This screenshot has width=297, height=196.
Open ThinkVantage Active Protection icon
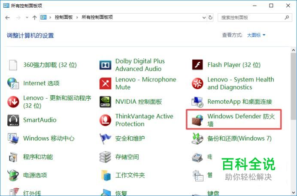click(105, 120)
